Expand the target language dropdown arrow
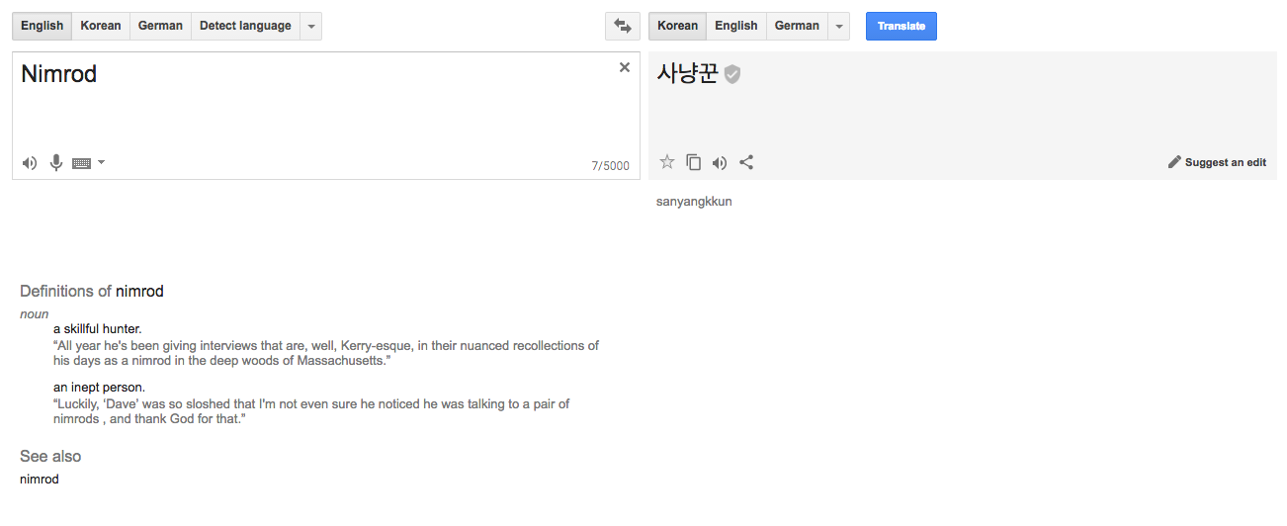 pyautogui.click(x=839, y=26)
